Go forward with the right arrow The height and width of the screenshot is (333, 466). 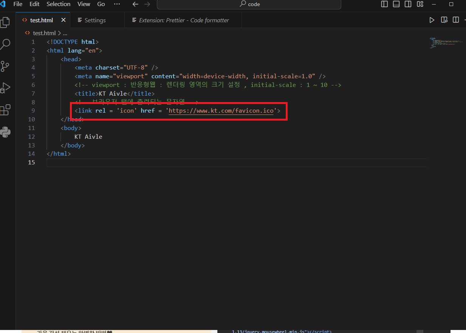tap(147, 4)
